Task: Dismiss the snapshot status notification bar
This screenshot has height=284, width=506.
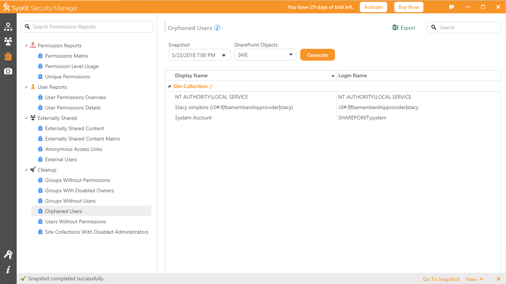Action: click(498, 279)
